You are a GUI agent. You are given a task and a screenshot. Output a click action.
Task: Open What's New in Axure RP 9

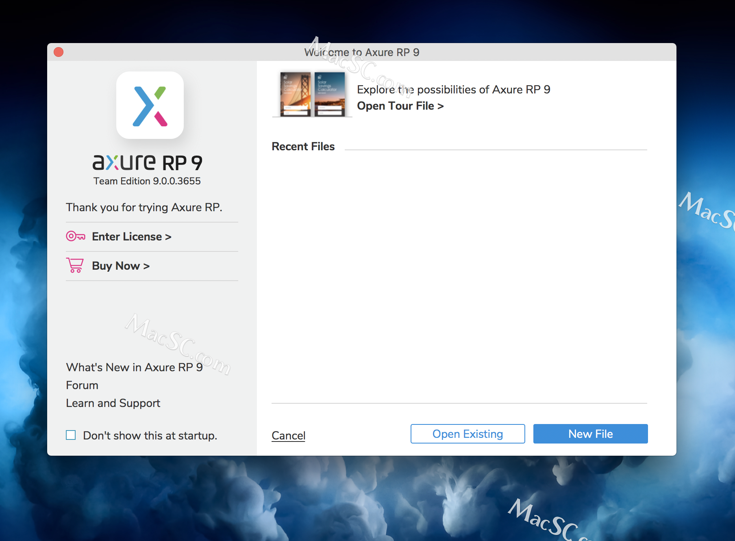pyautogui.click(x=135, y=367)
